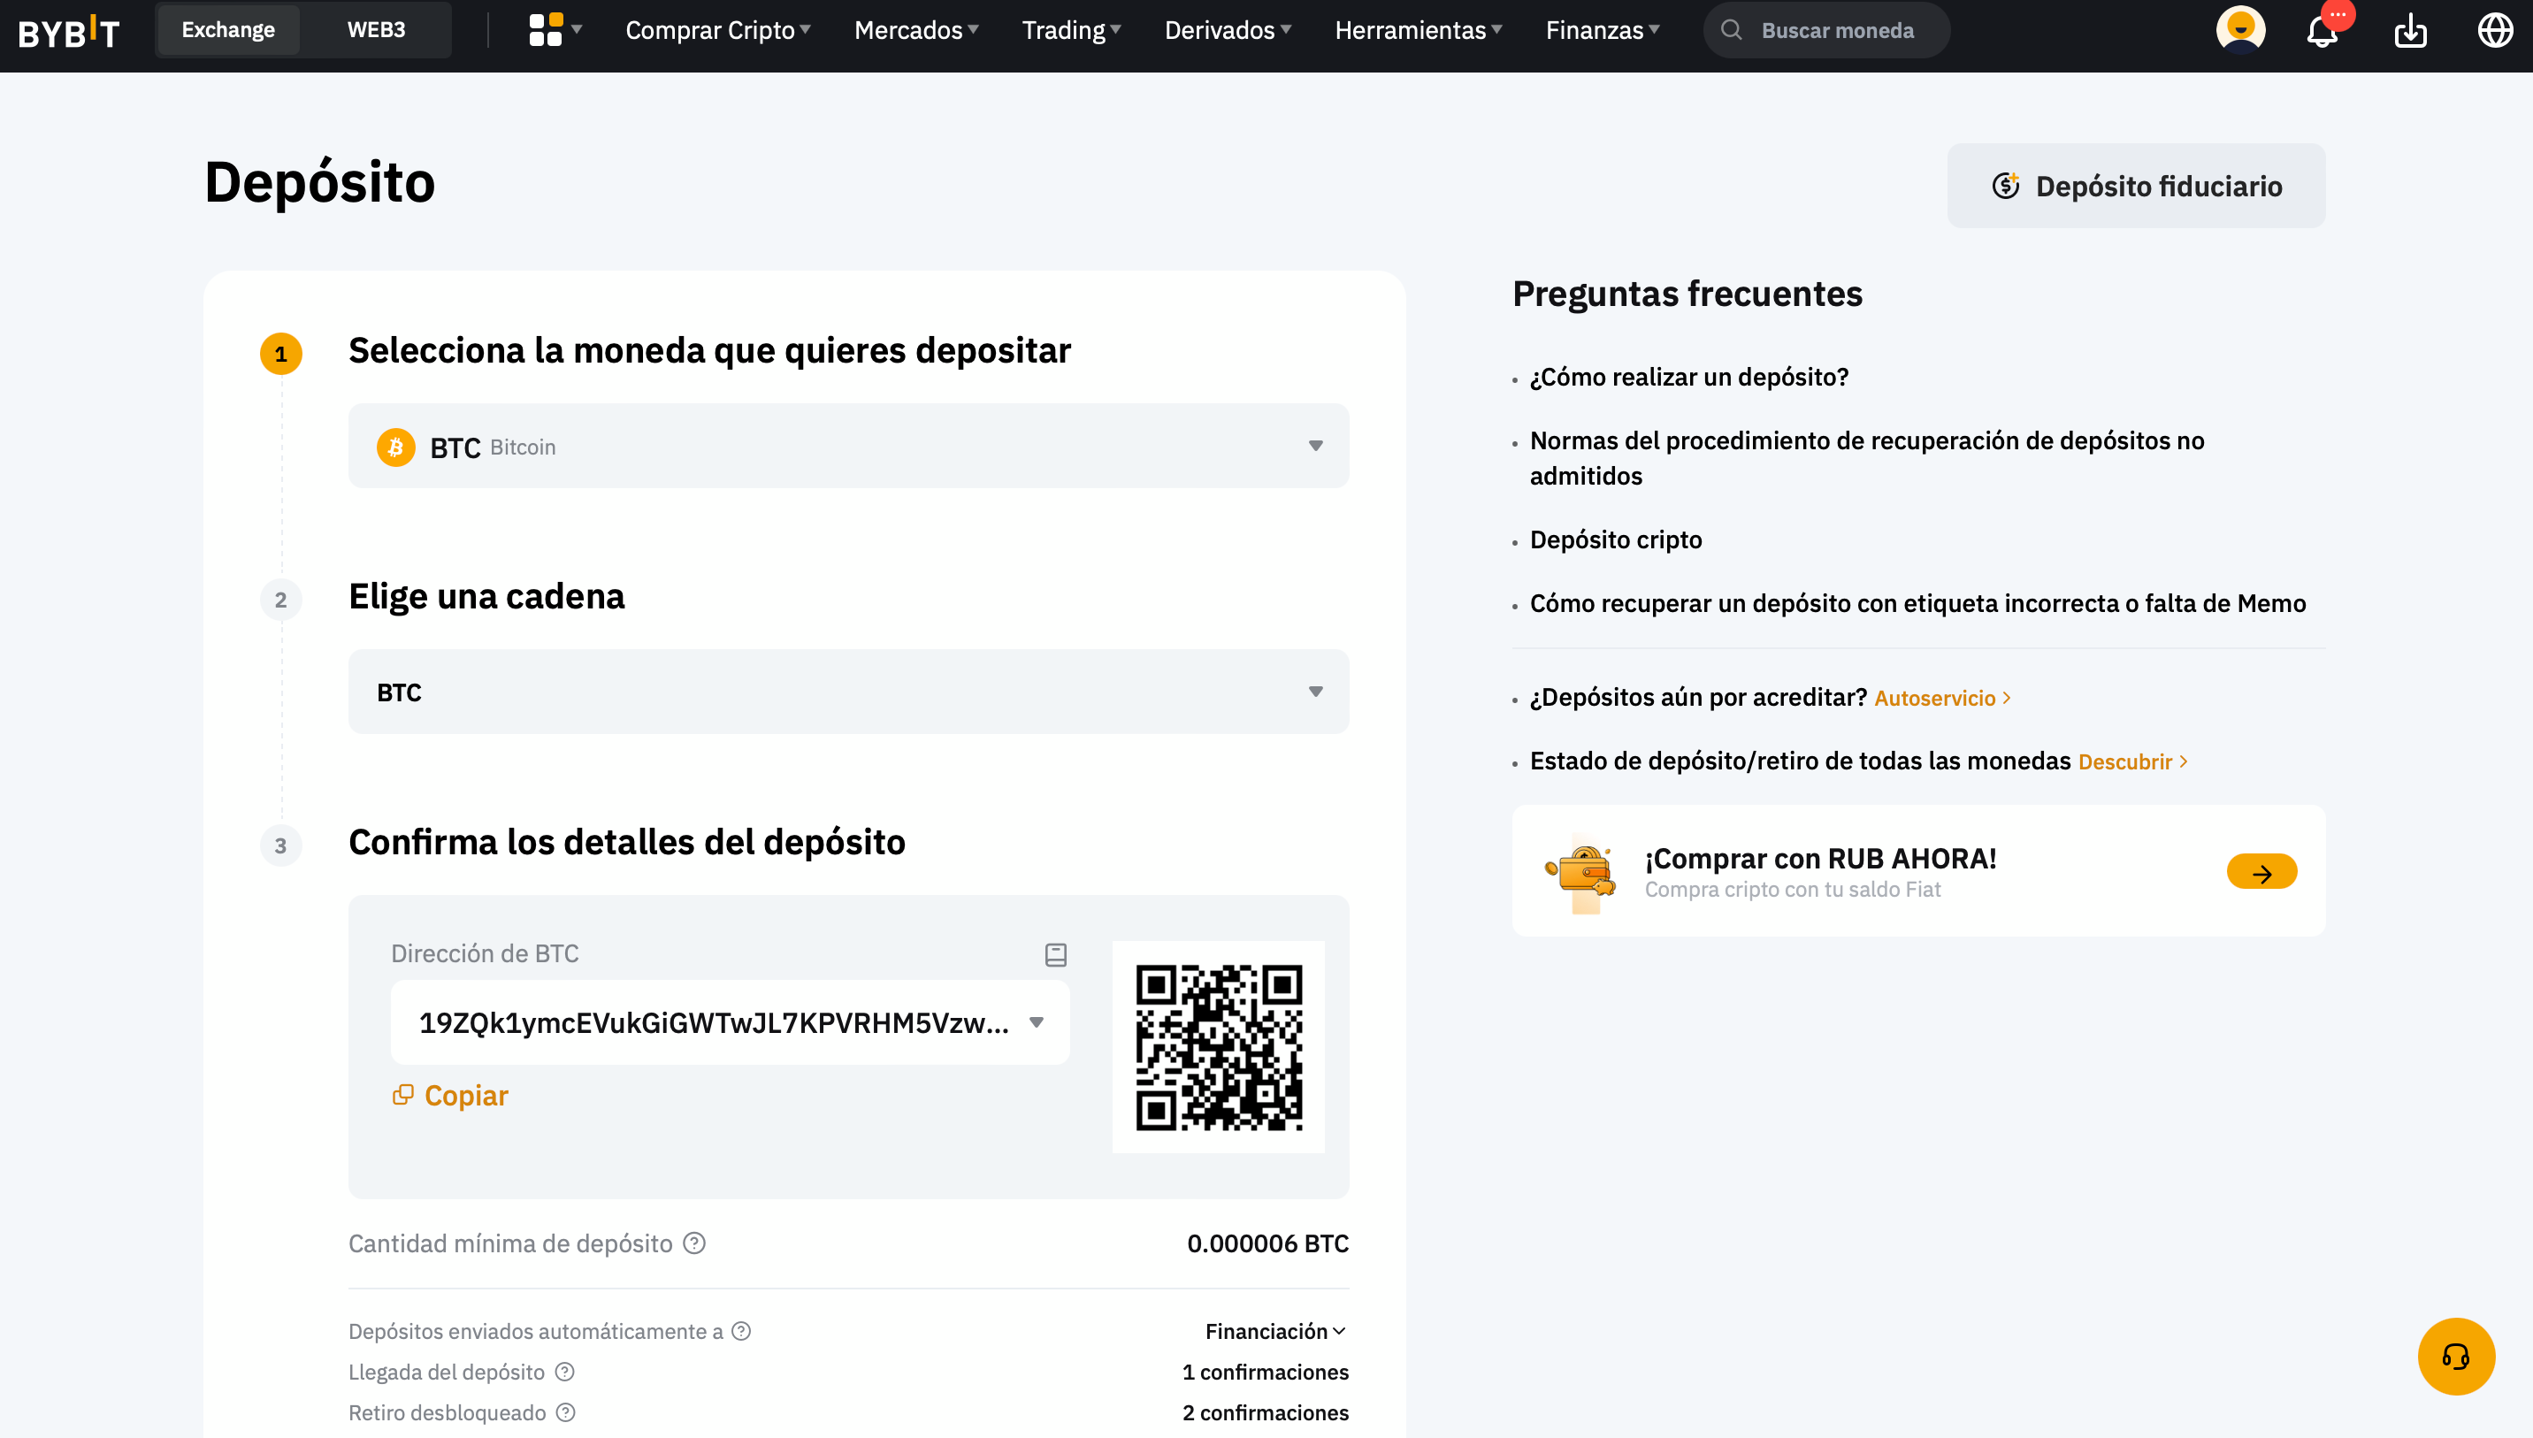Click the deposit QR code image
The width and height of the screenshot is (2533, 1438).
pyautogui.click(x=1219, y=1047)
